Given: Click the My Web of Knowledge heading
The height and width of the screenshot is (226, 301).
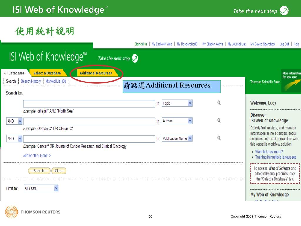Looking at the screenshot, I should click(x=270, y=195).
